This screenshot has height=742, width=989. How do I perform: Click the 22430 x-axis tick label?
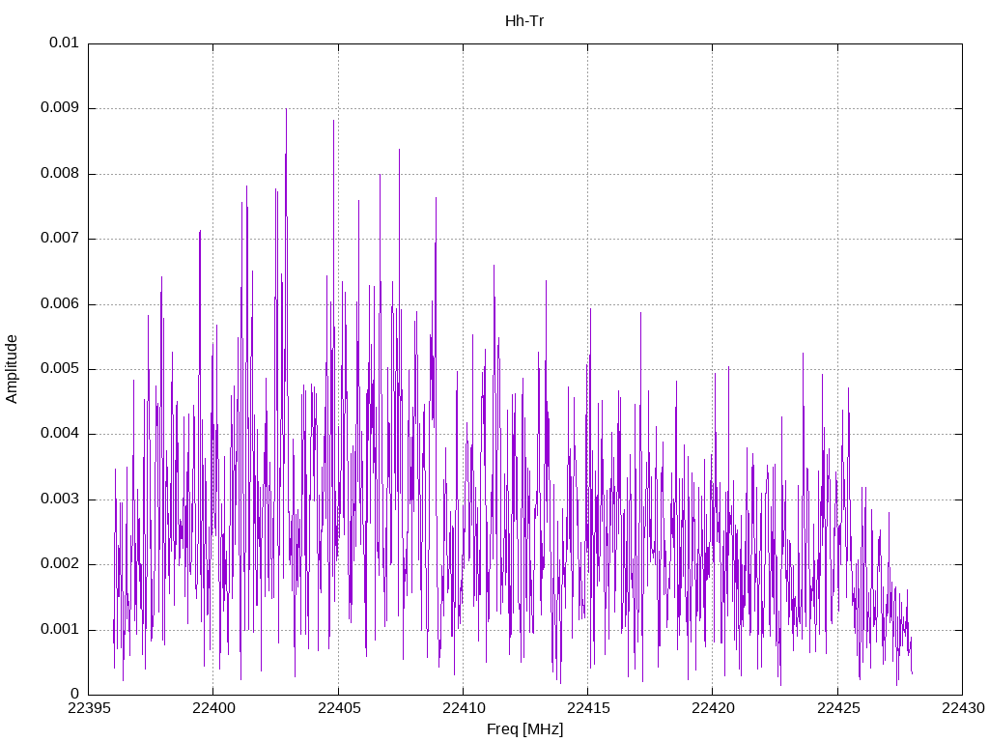click(963, 708)
